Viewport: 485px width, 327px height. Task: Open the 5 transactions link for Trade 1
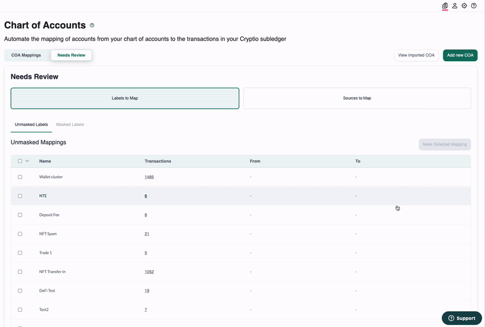[145, 252]
